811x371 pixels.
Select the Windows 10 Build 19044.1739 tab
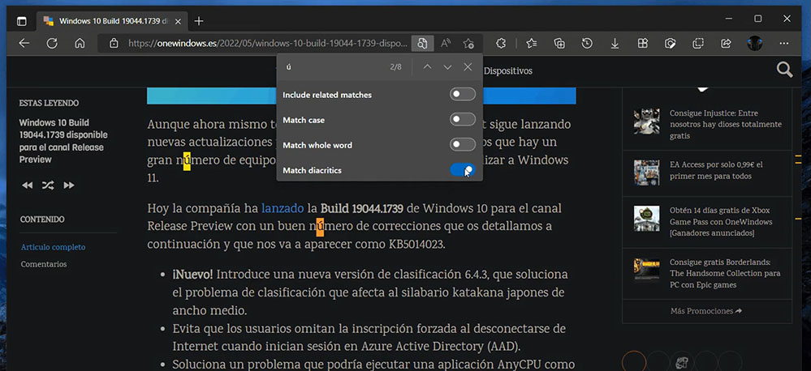pyautogui.click(x=111, y=21)
